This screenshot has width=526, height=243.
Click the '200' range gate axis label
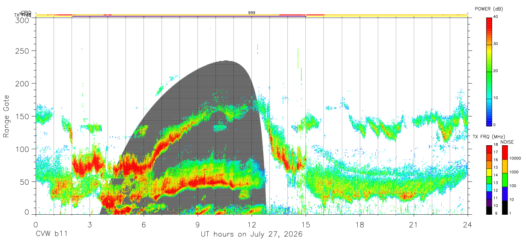22,83
